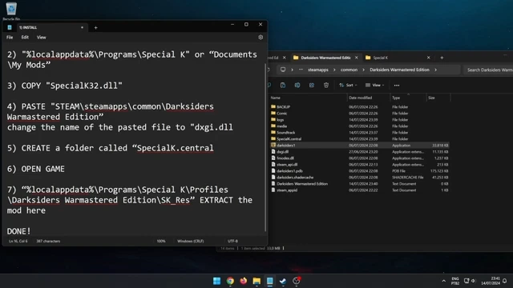Viewport: 513px width, 288px height.
Task: Click the Paste icon in Explorer toolbar
Action: click(283, 86)
